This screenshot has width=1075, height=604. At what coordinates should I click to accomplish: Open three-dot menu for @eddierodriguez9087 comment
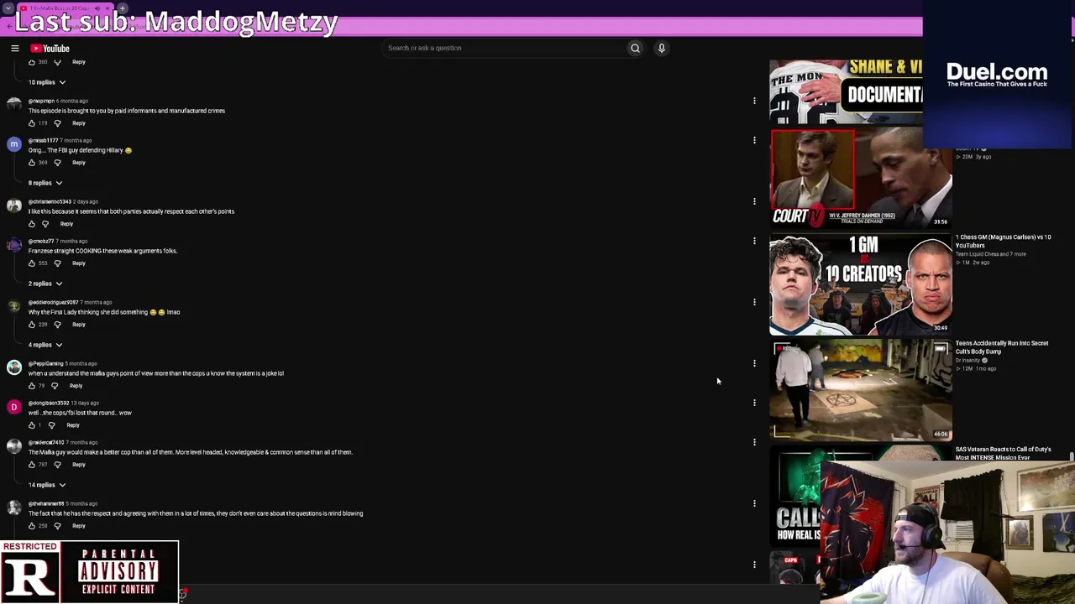point(754,302)
